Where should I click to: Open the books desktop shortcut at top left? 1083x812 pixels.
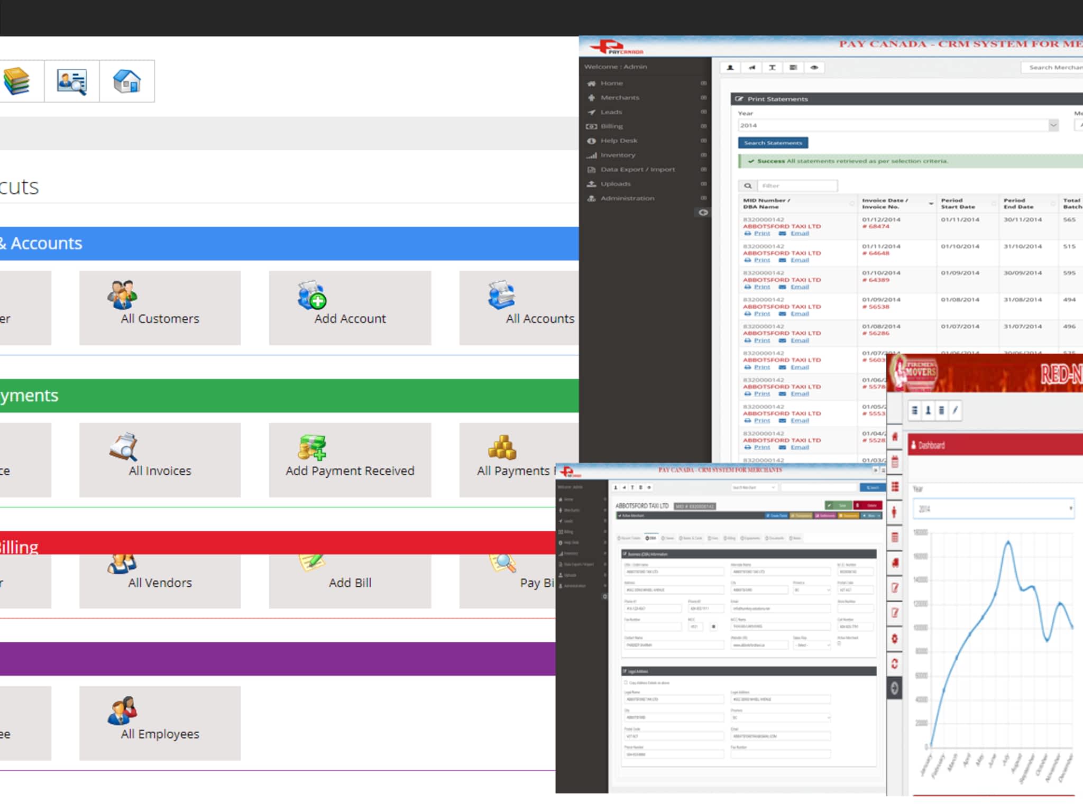[x=17, y=80]
